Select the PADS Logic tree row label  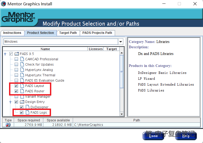(39, 112)
